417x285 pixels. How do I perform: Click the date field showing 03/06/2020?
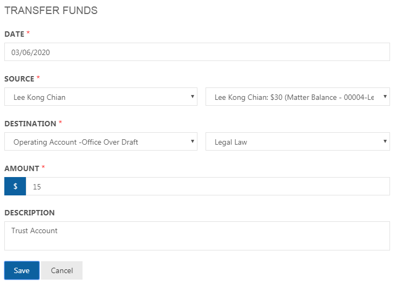[197, 52]
